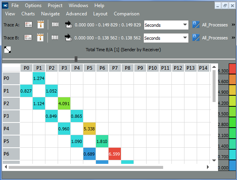
Task: Select the cell showing 1.810
Action: 102,141
